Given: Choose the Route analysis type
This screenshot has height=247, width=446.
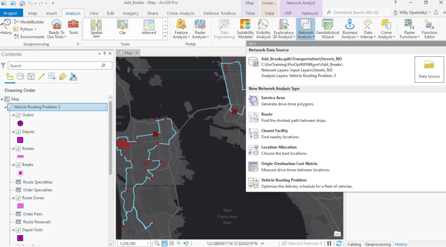Looking at the screenshot, I should click(x=345, y=117).
